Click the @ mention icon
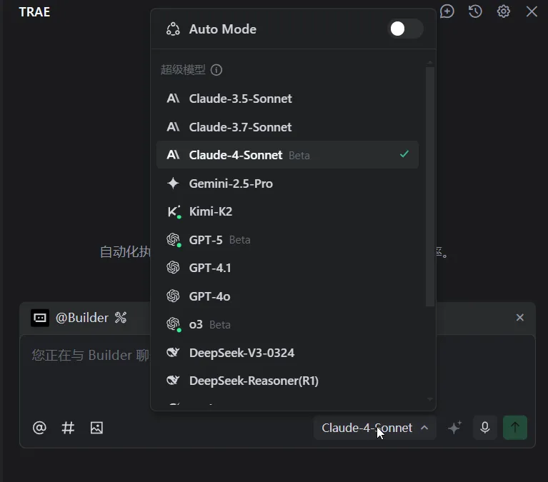The height and width of the screenshot is (482, 548). pos(39,428)
